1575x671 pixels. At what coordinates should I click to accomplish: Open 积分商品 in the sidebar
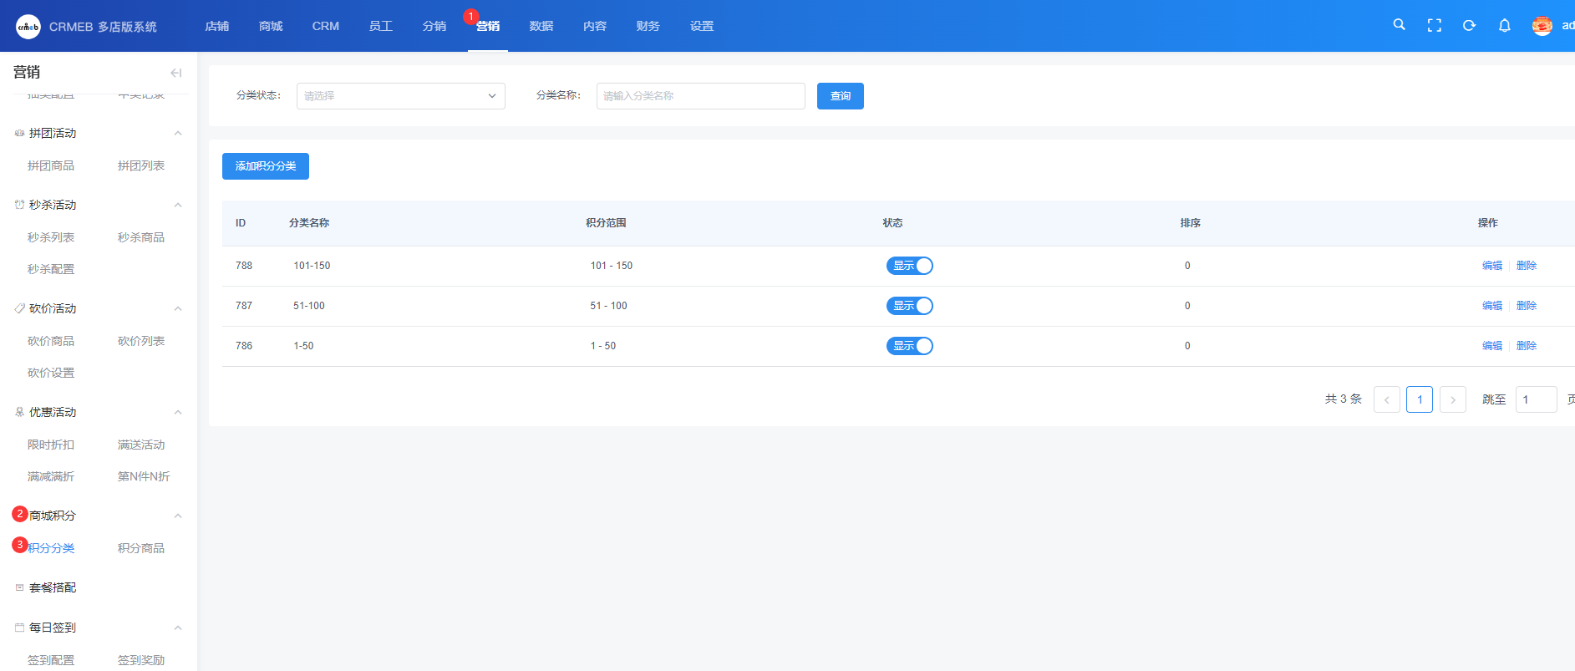coord(141,548)
